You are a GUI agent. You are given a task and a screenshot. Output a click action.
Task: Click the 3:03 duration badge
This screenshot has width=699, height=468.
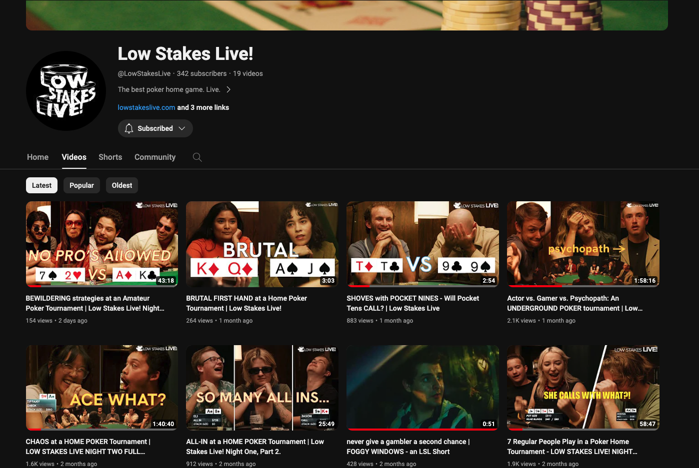coord(328,281)
